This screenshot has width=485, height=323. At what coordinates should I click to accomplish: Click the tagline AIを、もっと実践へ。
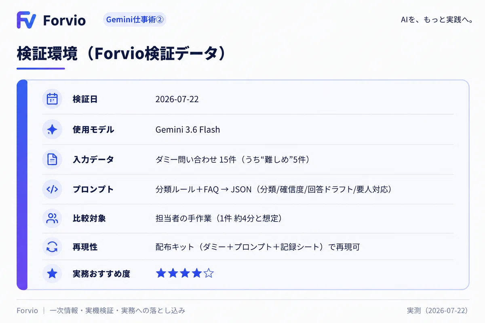(x=437, y=20)
